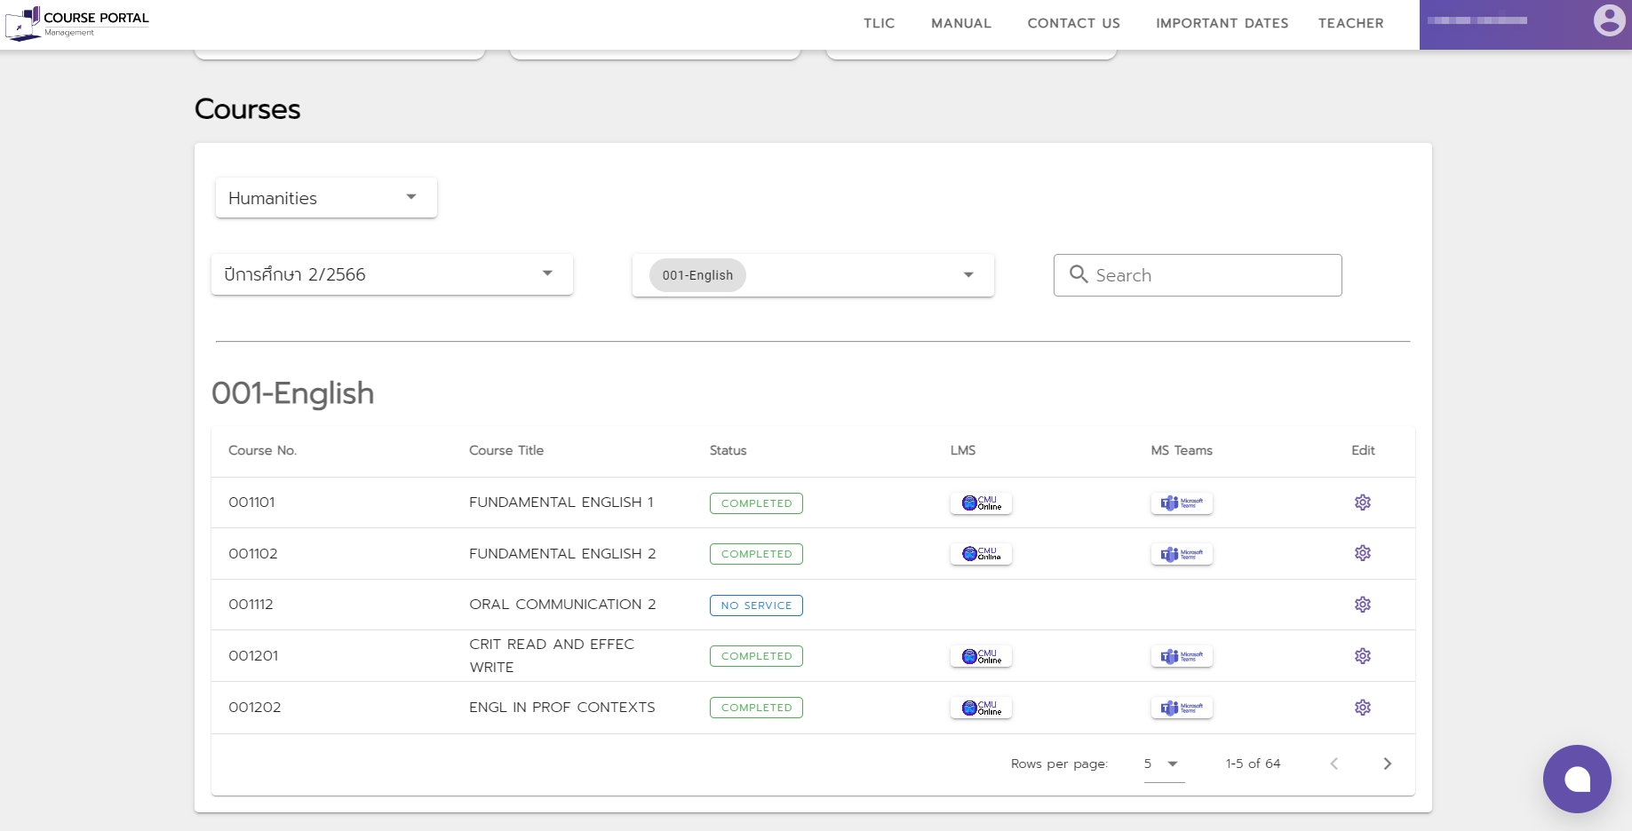Screen dimensions: 1632x831
Task: Change rows per page selector
Action: coord(1162,764)
